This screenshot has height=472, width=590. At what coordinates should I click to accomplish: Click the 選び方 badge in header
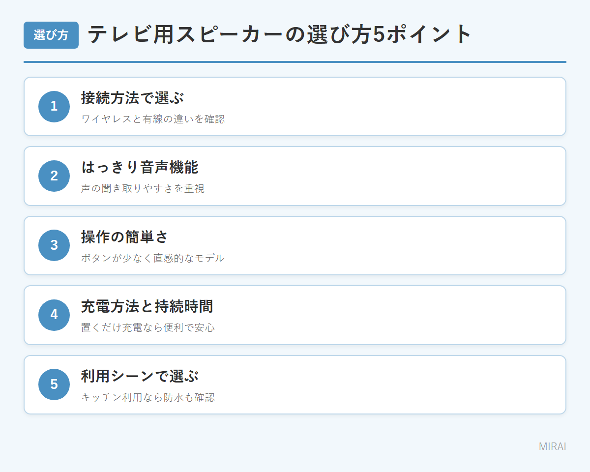click(x=51, y=35)
